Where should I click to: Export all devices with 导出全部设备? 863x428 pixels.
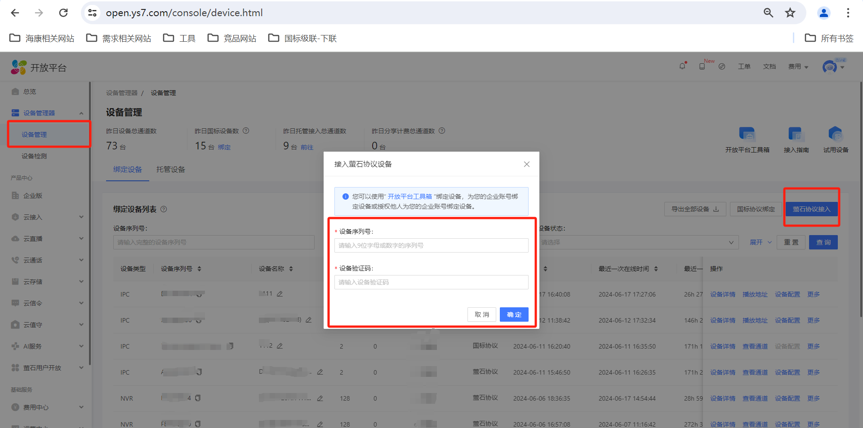(x=695, y=209)
